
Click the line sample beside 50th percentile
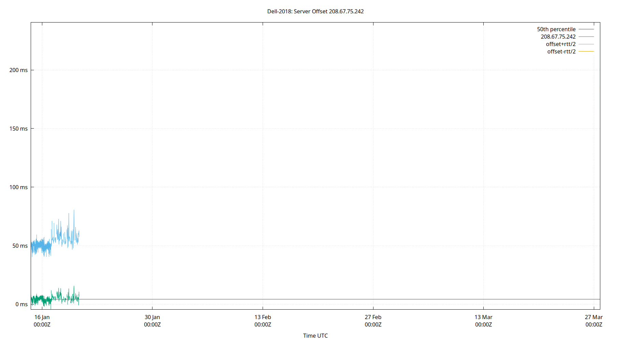[586, 29]
